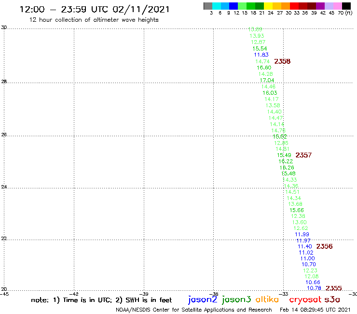Select the orange legend swatch above 30

(286, 6)
